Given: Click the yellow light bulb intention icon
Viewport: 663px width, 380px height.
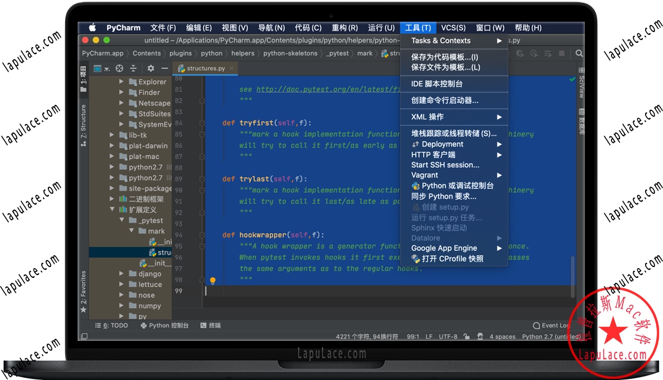Looking at the screenshot, I should click(x=213, y=281).
